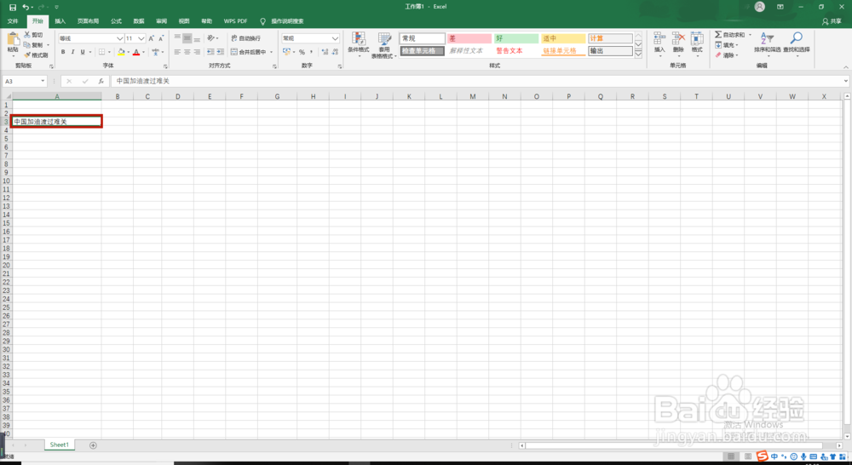Viewport: 852px width, 465px height.
Task: Click Merge and Center (合并后居中) button
Action: pos(248,52)
